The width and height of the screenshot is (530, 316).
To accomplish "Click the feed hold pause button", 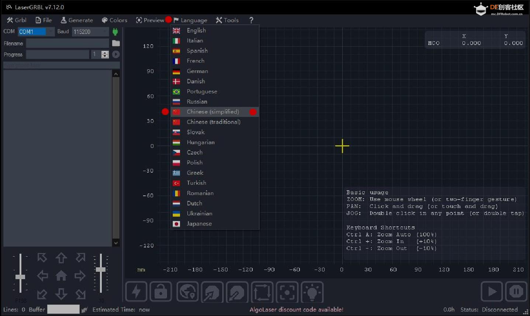I will click(516, 291).
